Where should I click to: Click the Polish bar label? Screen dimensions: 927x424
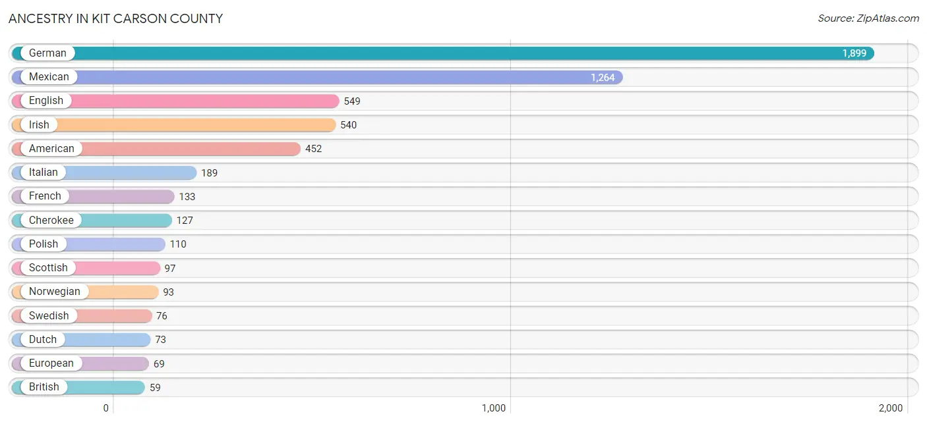coord(44,244)
